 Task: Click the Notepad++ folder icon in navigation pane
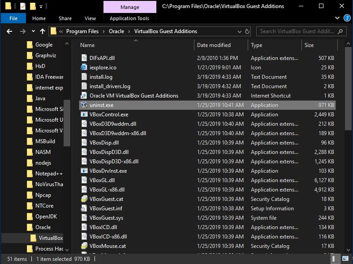tap(30, 174)
